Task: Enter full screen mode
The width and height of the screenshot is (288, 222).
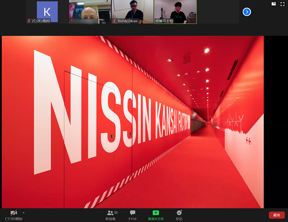Action: (x=283, y=4)
